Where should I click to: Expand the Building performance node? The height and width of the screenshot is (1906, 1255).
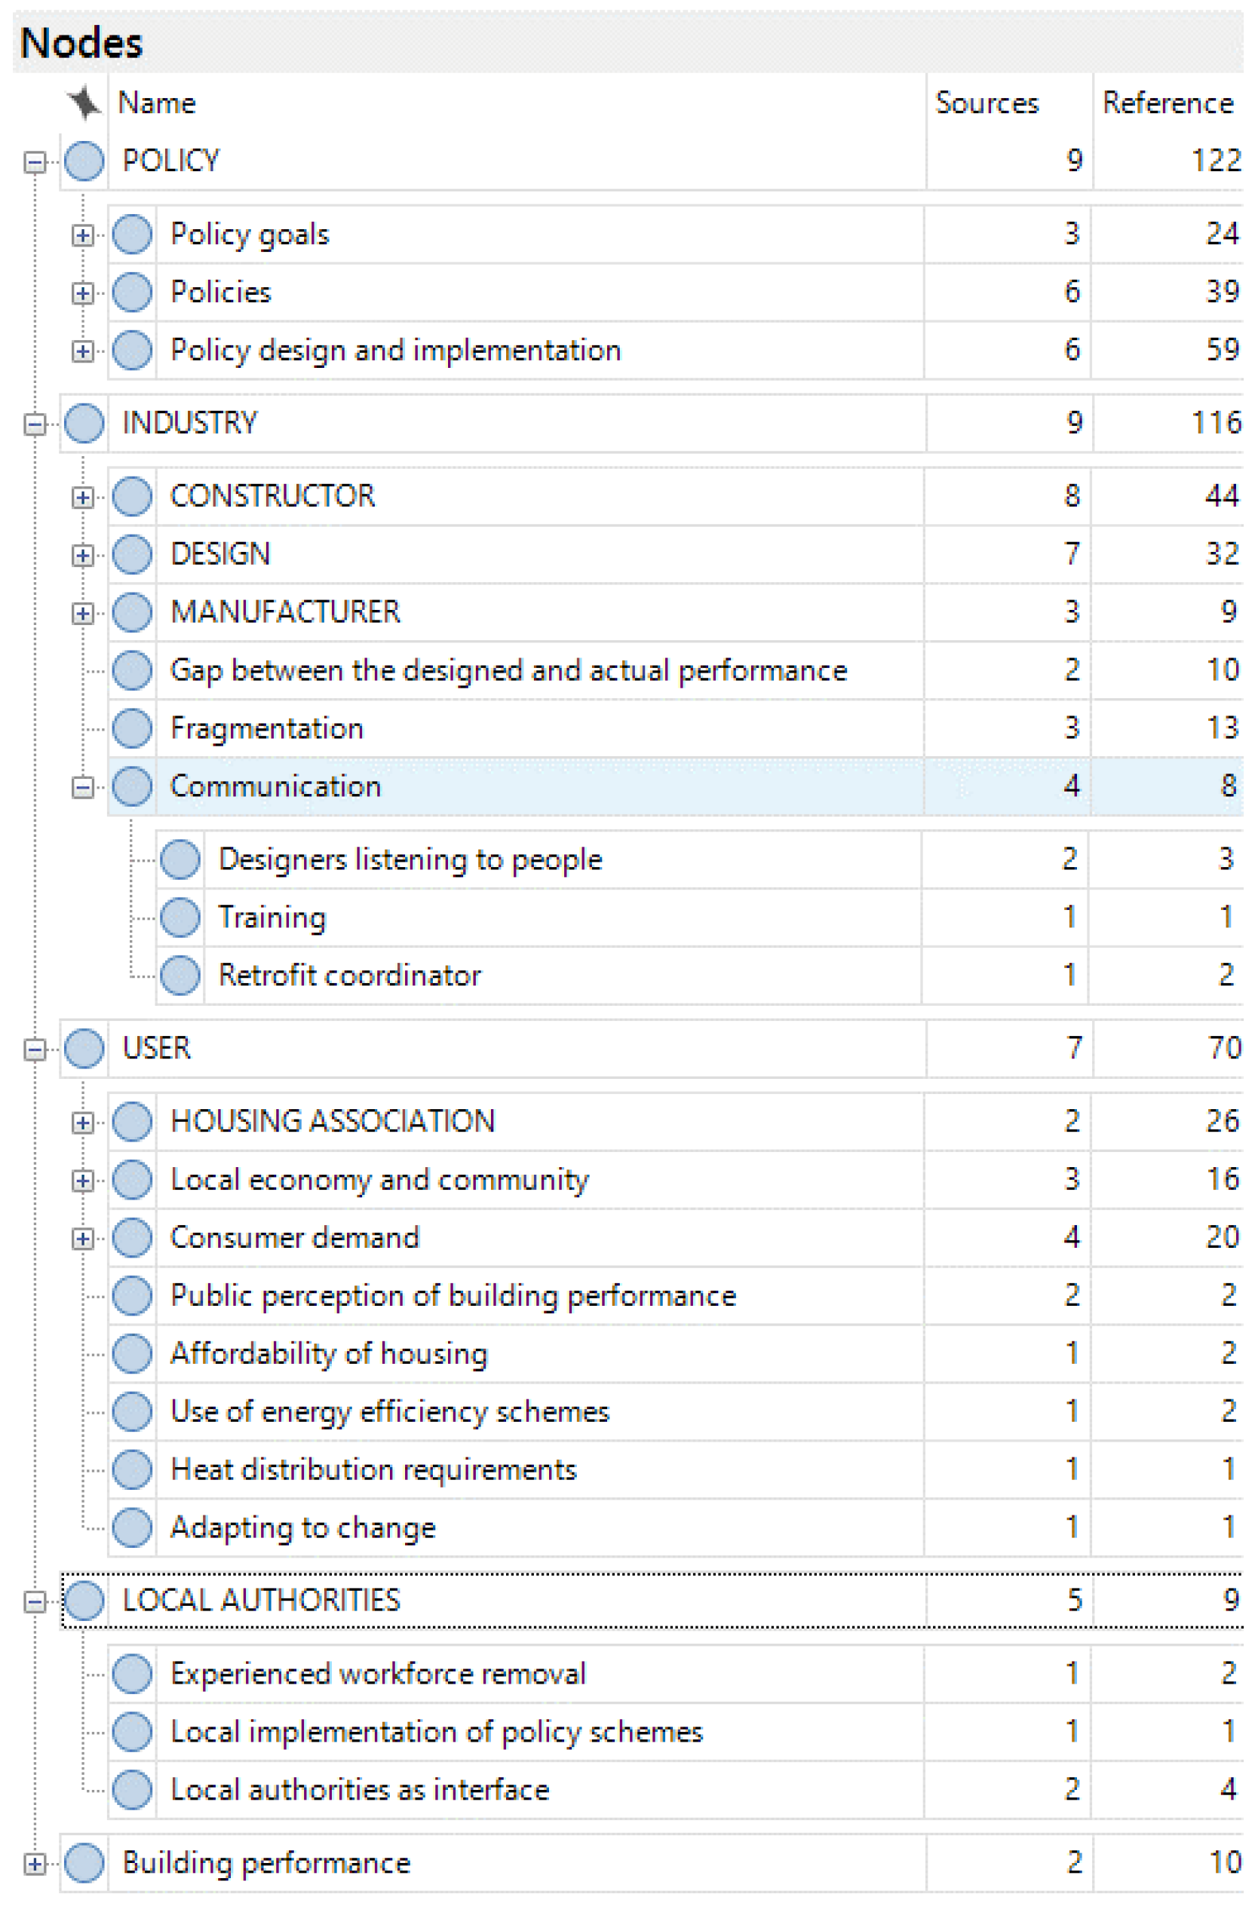coord(35,1865)
